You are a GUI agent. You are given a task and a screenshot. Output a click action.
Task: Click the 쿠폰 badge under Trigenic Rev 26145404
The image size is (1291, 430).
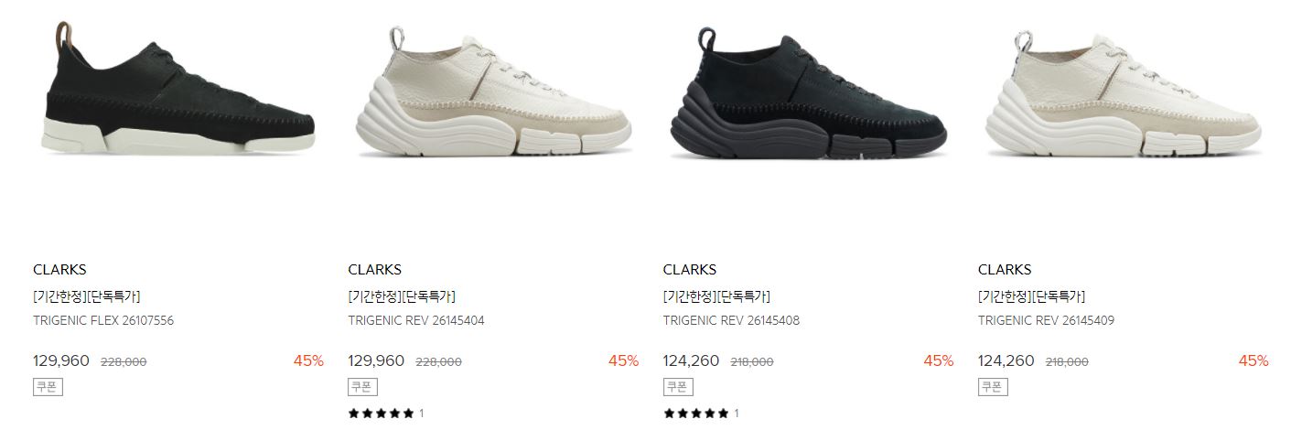click(x=362, y=387)
